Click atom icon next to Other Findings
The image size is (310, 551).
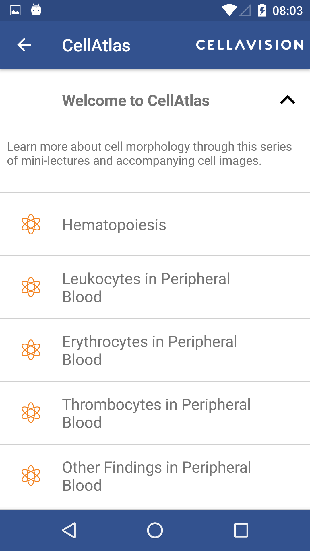click(x=31, y=476)
